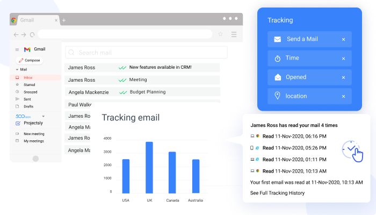Select the Opened tracking option
The width and height of the screenshot is (376, 215).
[309, 77]
